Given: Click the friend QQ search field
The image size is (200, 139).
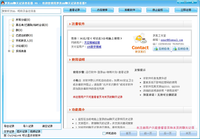Looking at the screenshot, I should pyautogui.click(x=31, y=11).
